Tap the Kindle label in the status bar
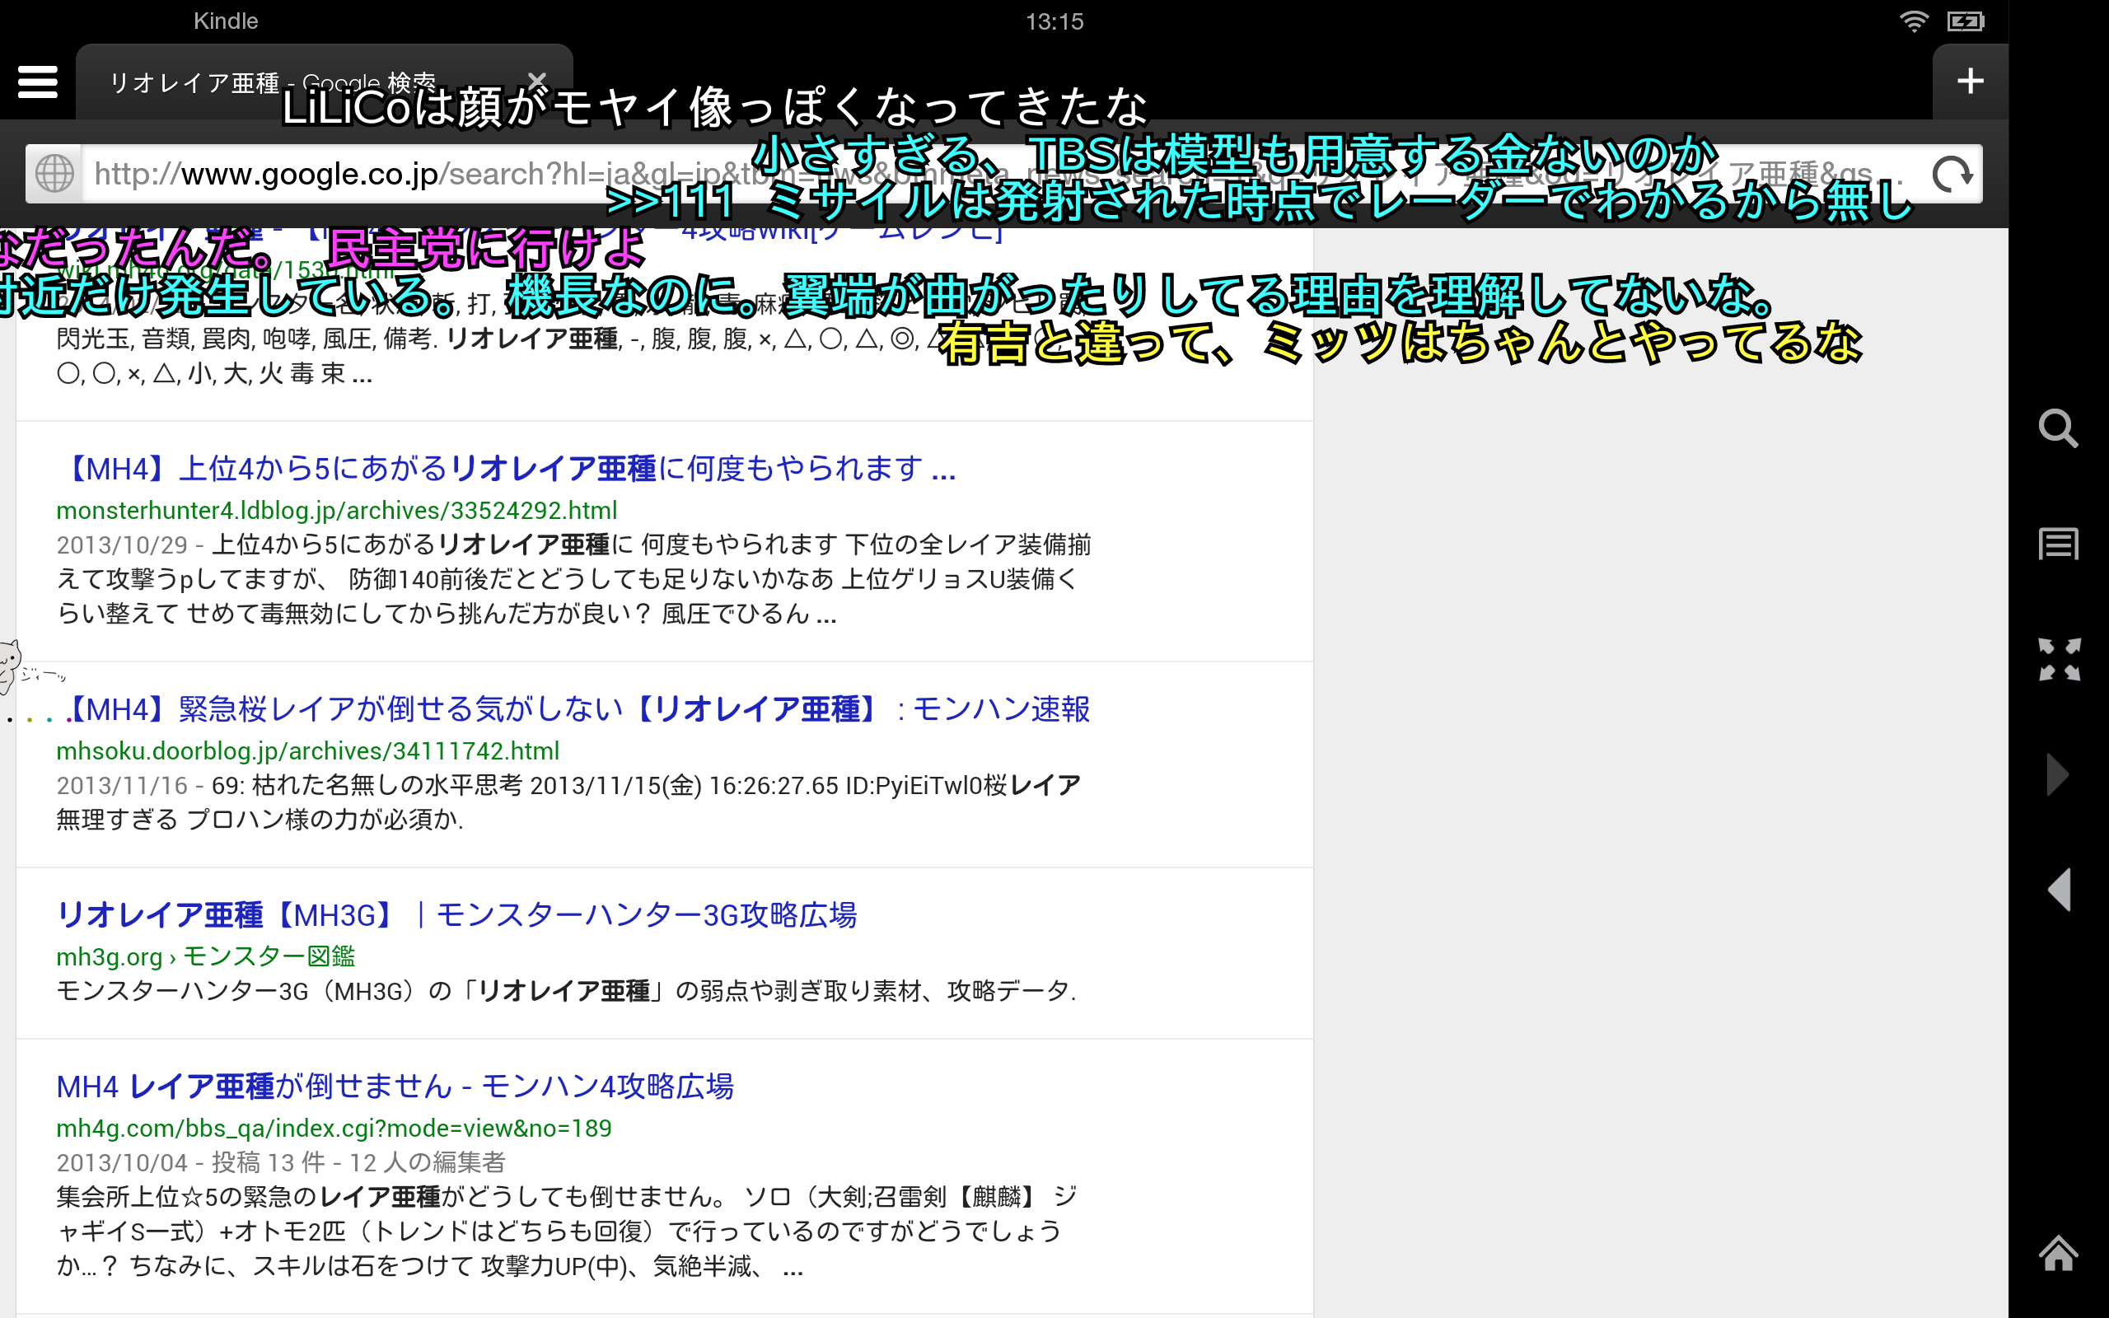The height and width of the screenshot is (1318, 2109). 226,21
